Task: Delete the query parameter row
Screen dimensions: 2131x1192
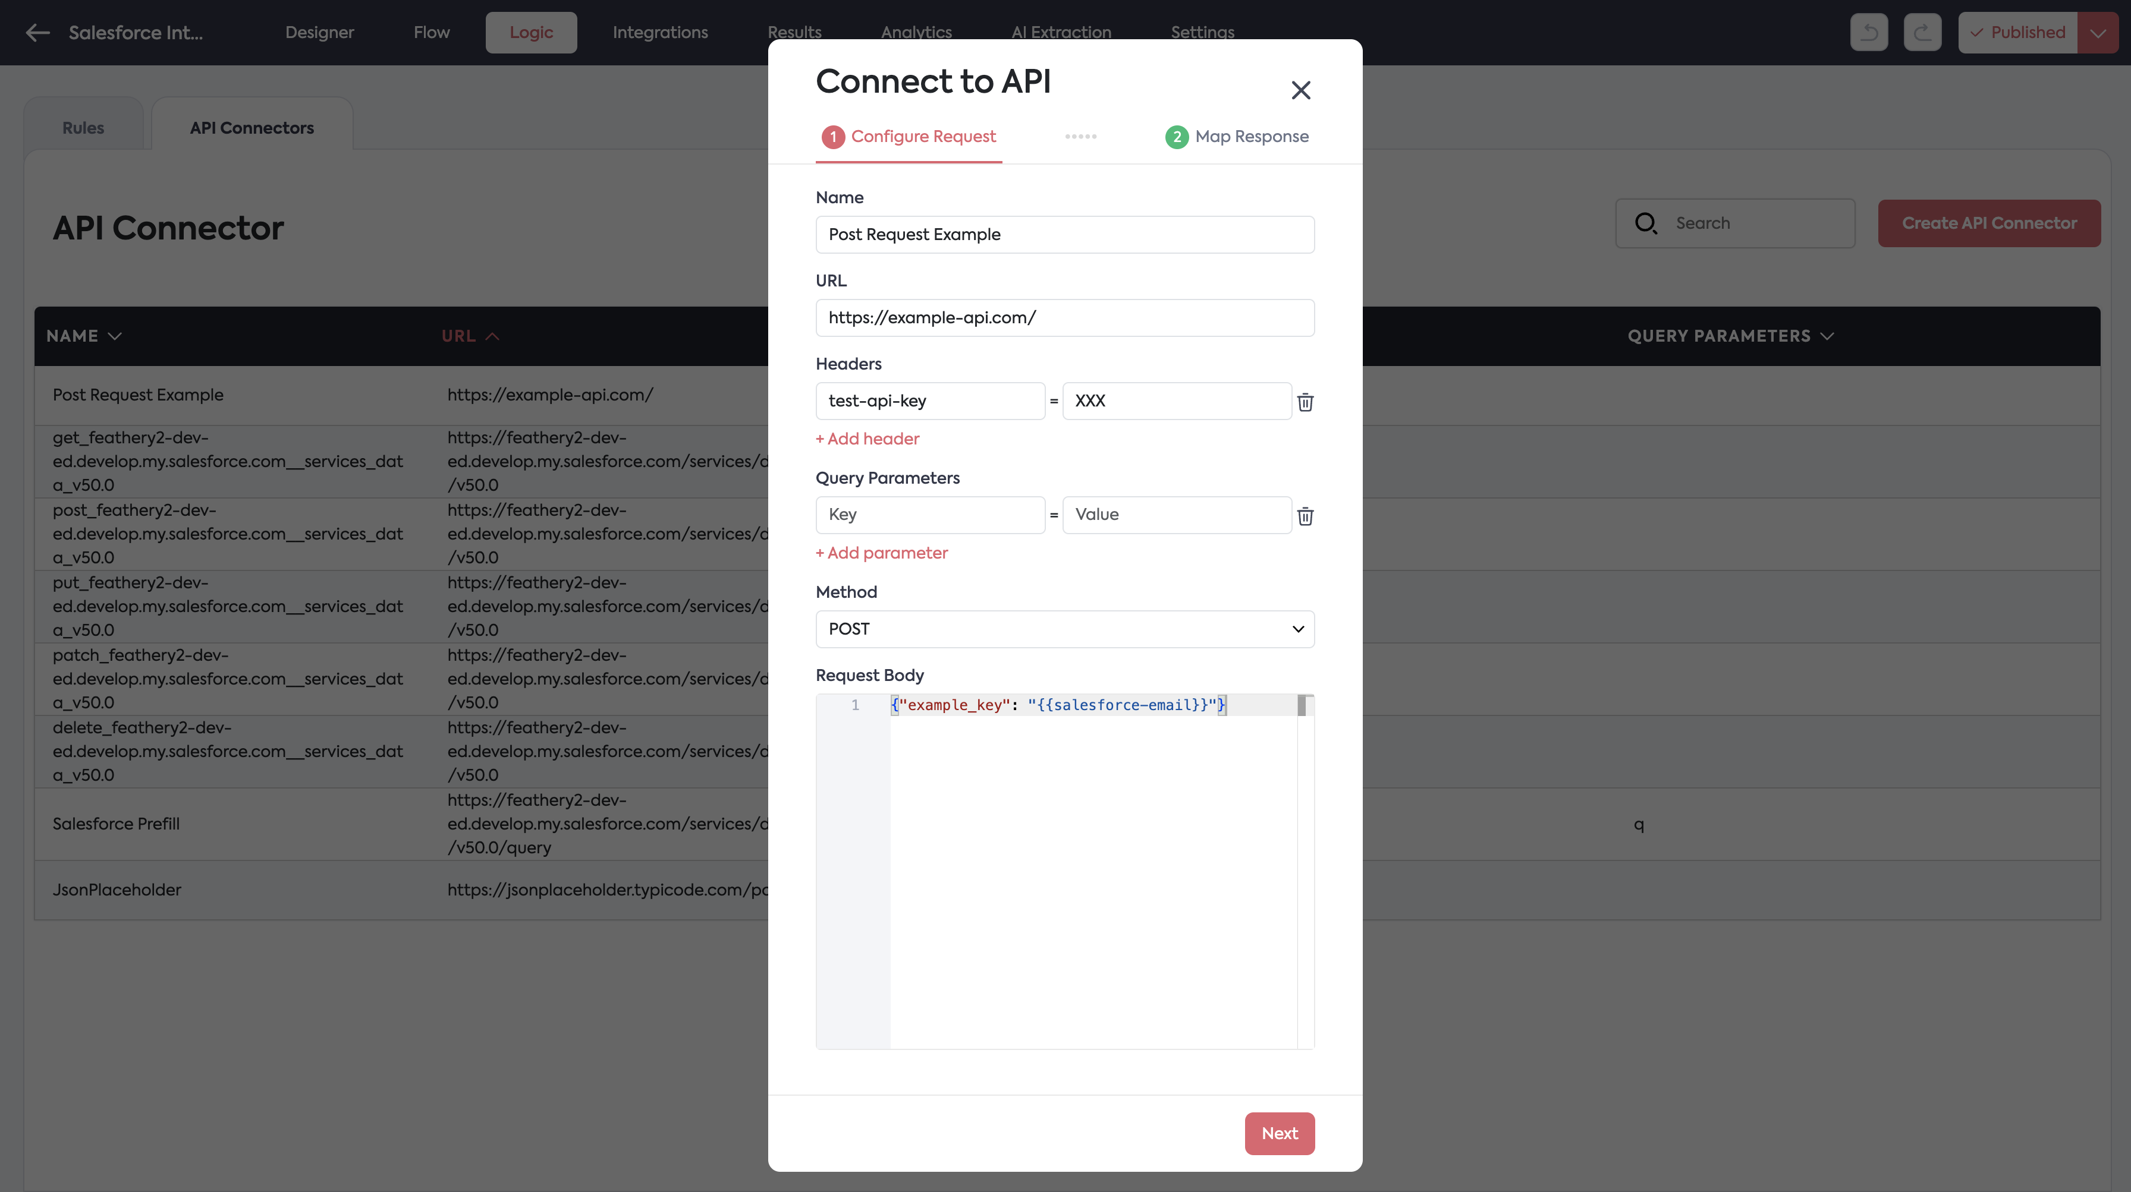Action: (1305, 516)
